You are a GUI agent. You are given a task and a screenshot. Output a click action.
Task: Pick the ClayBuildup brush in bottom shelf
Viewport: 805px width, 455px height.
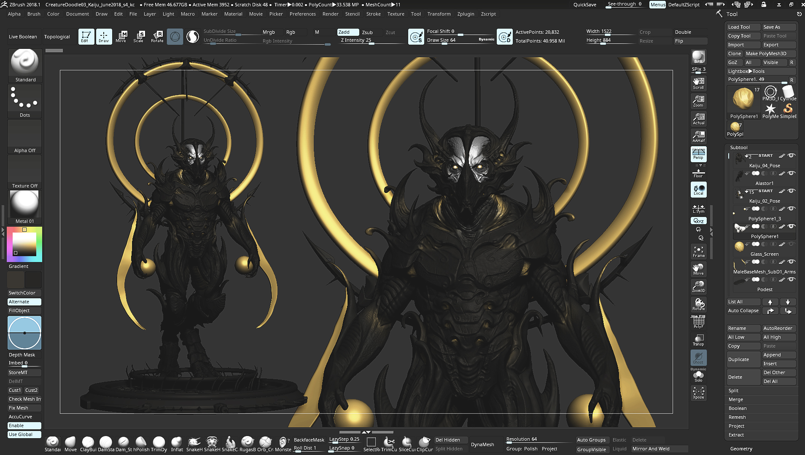point(88,444)
